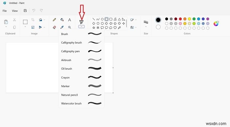The width and height of the screenshot is (230, 127).
Task: Select the Right arrow shape
Action: pyautogui.click(x=106, y=23)
